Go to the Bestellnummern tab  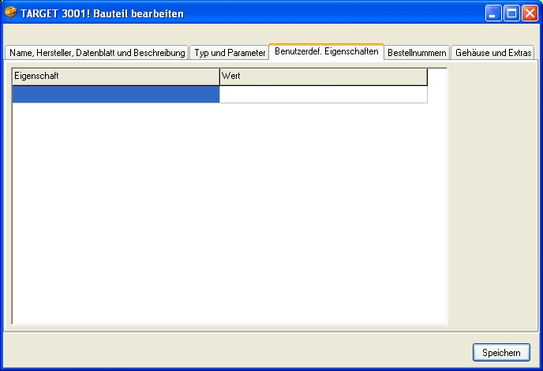(417, 53)
